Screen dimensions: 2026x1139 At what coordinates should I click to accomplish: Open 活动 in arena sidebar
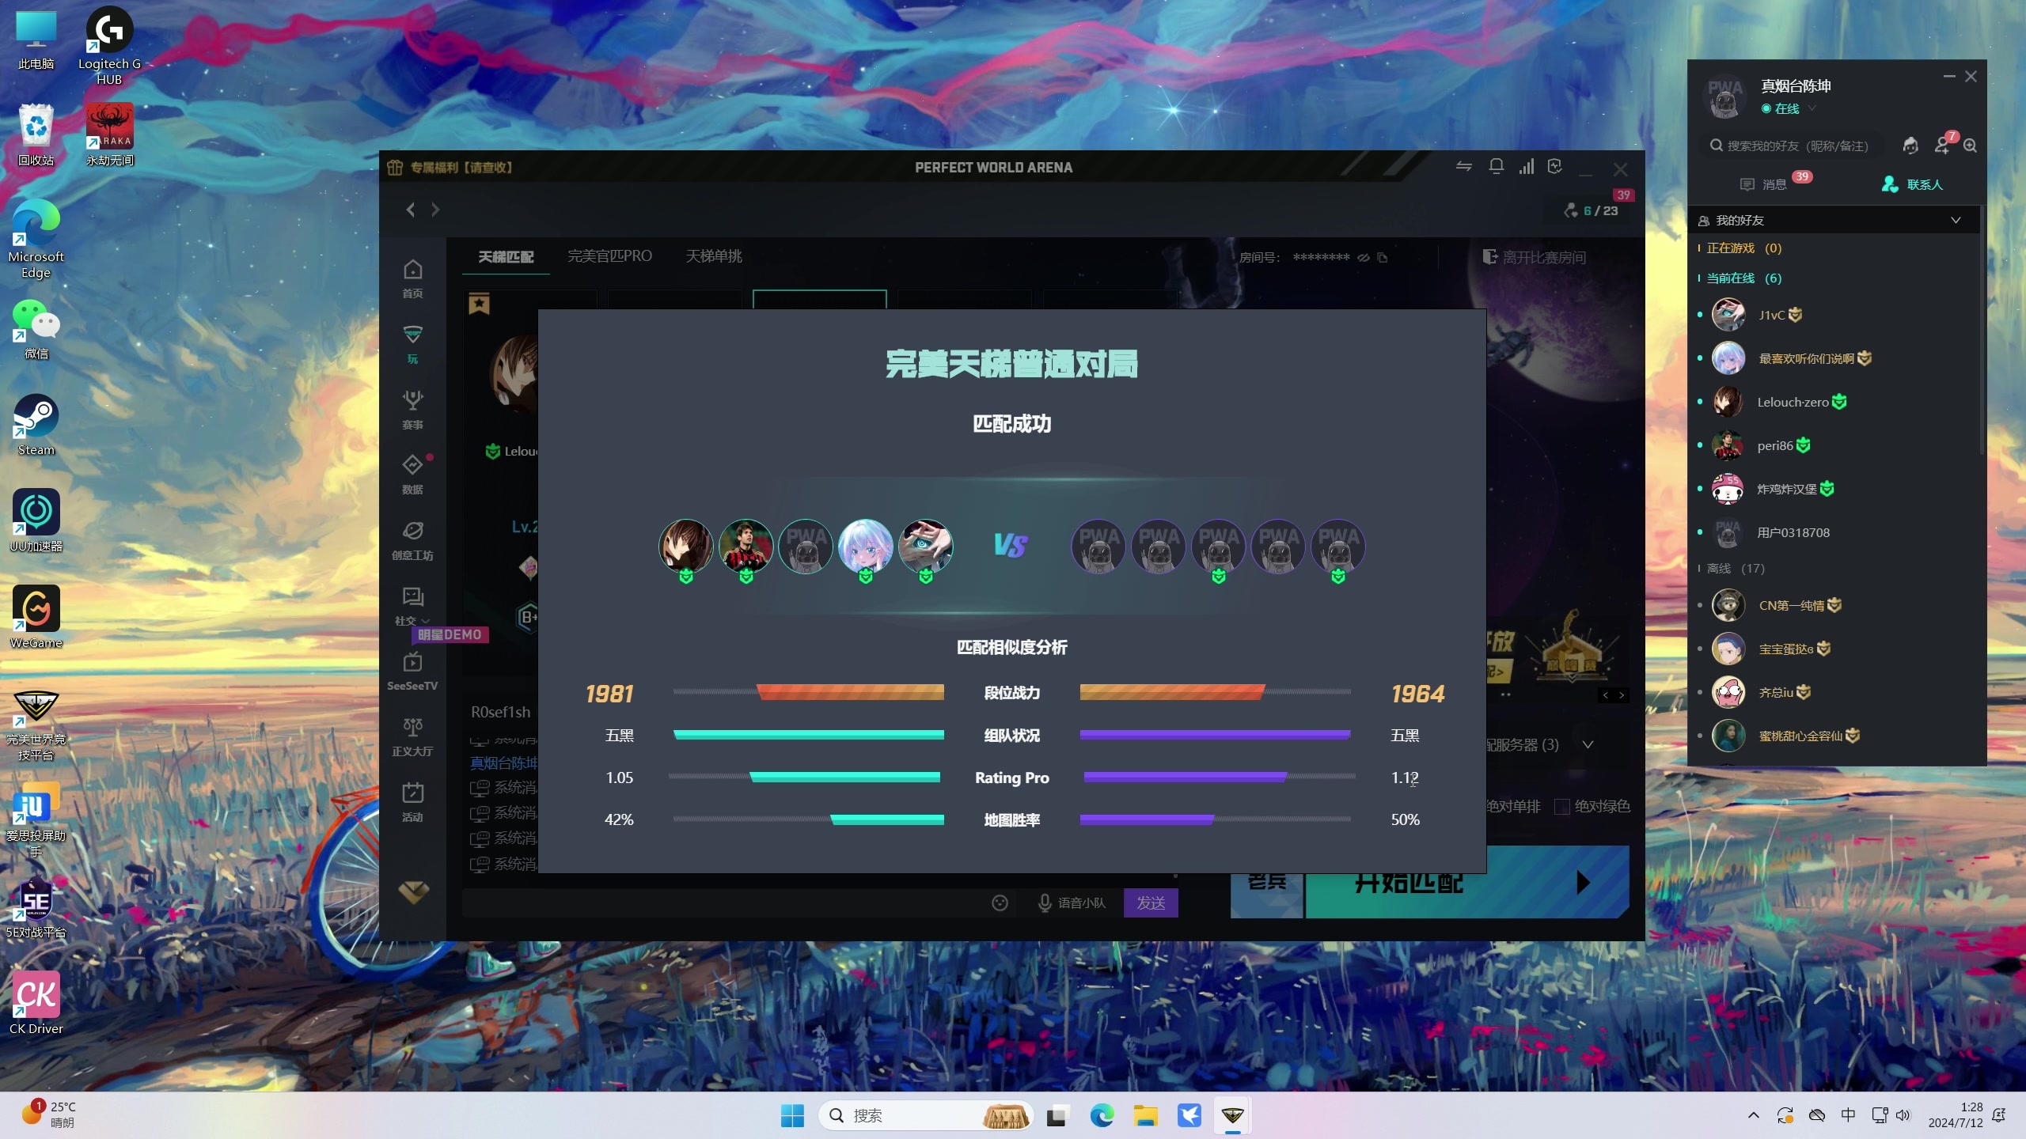[412, 803]
